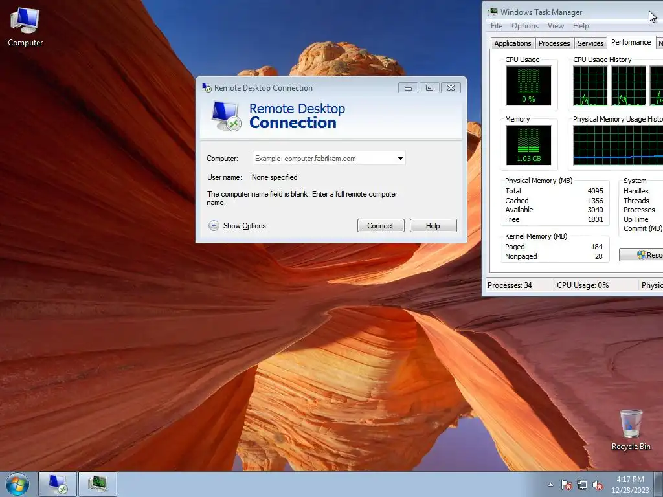Screen dimensions: 663x497
Task: Click the Free value 1831
Action: 596,219
